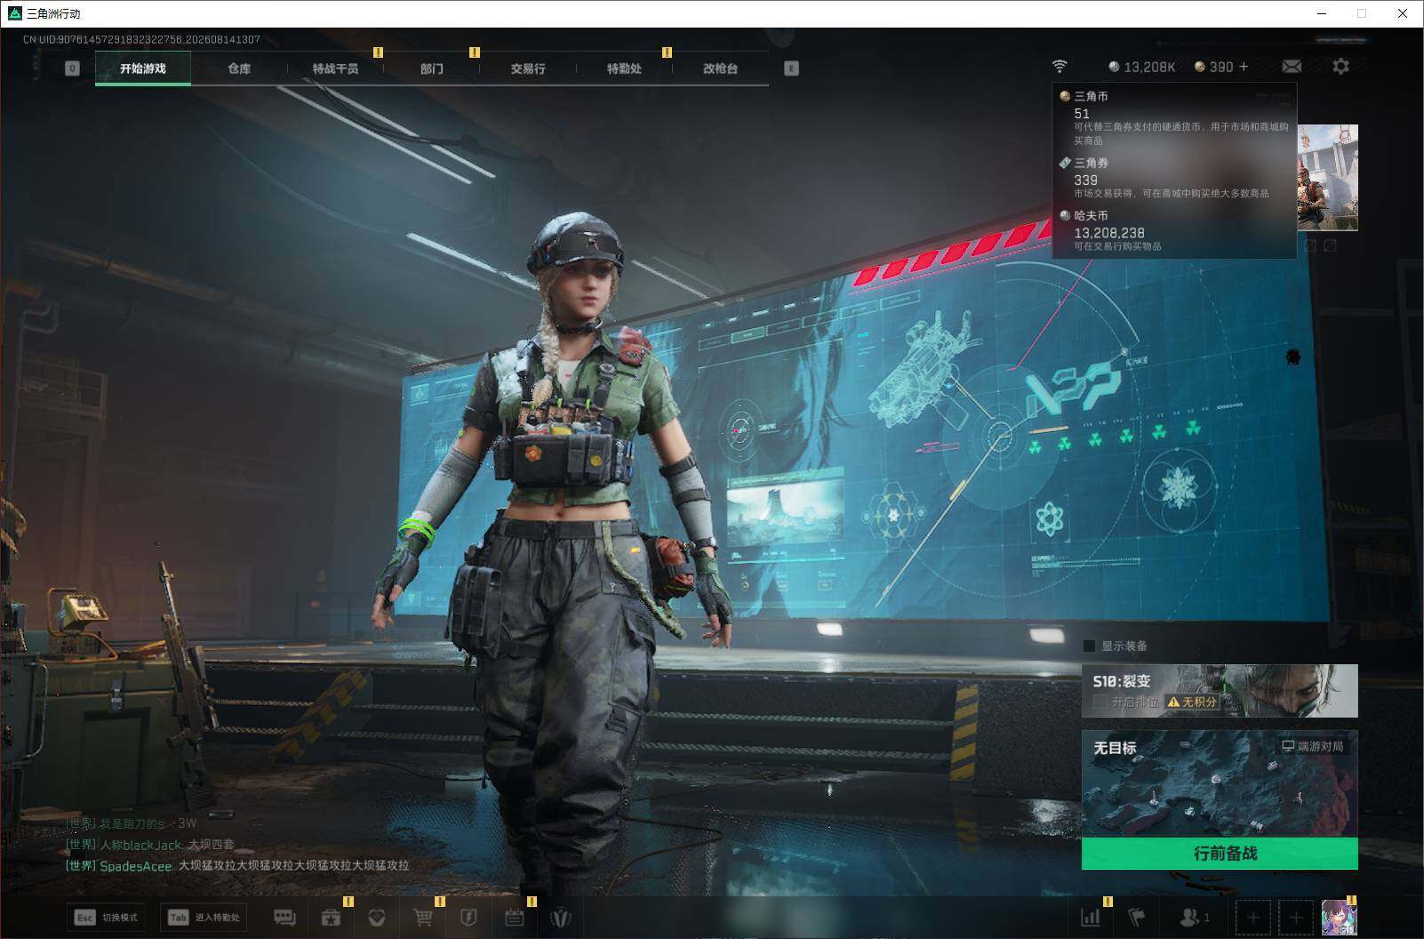Click the flag icon in bottom bar
Image resolution: width=1424 pixels, height=939 pixels.
click(1137, 917)
